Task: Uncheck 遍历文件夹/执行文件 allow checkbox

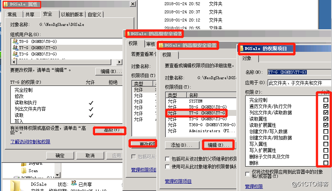Action: [x=326, y=106]
